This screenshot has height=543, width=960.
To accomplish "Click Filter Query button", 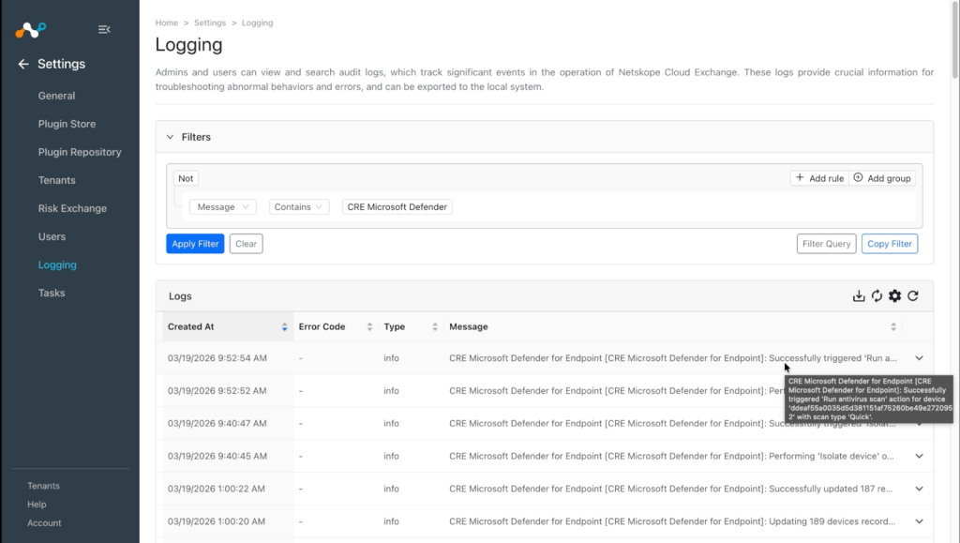I will [827, 244].
